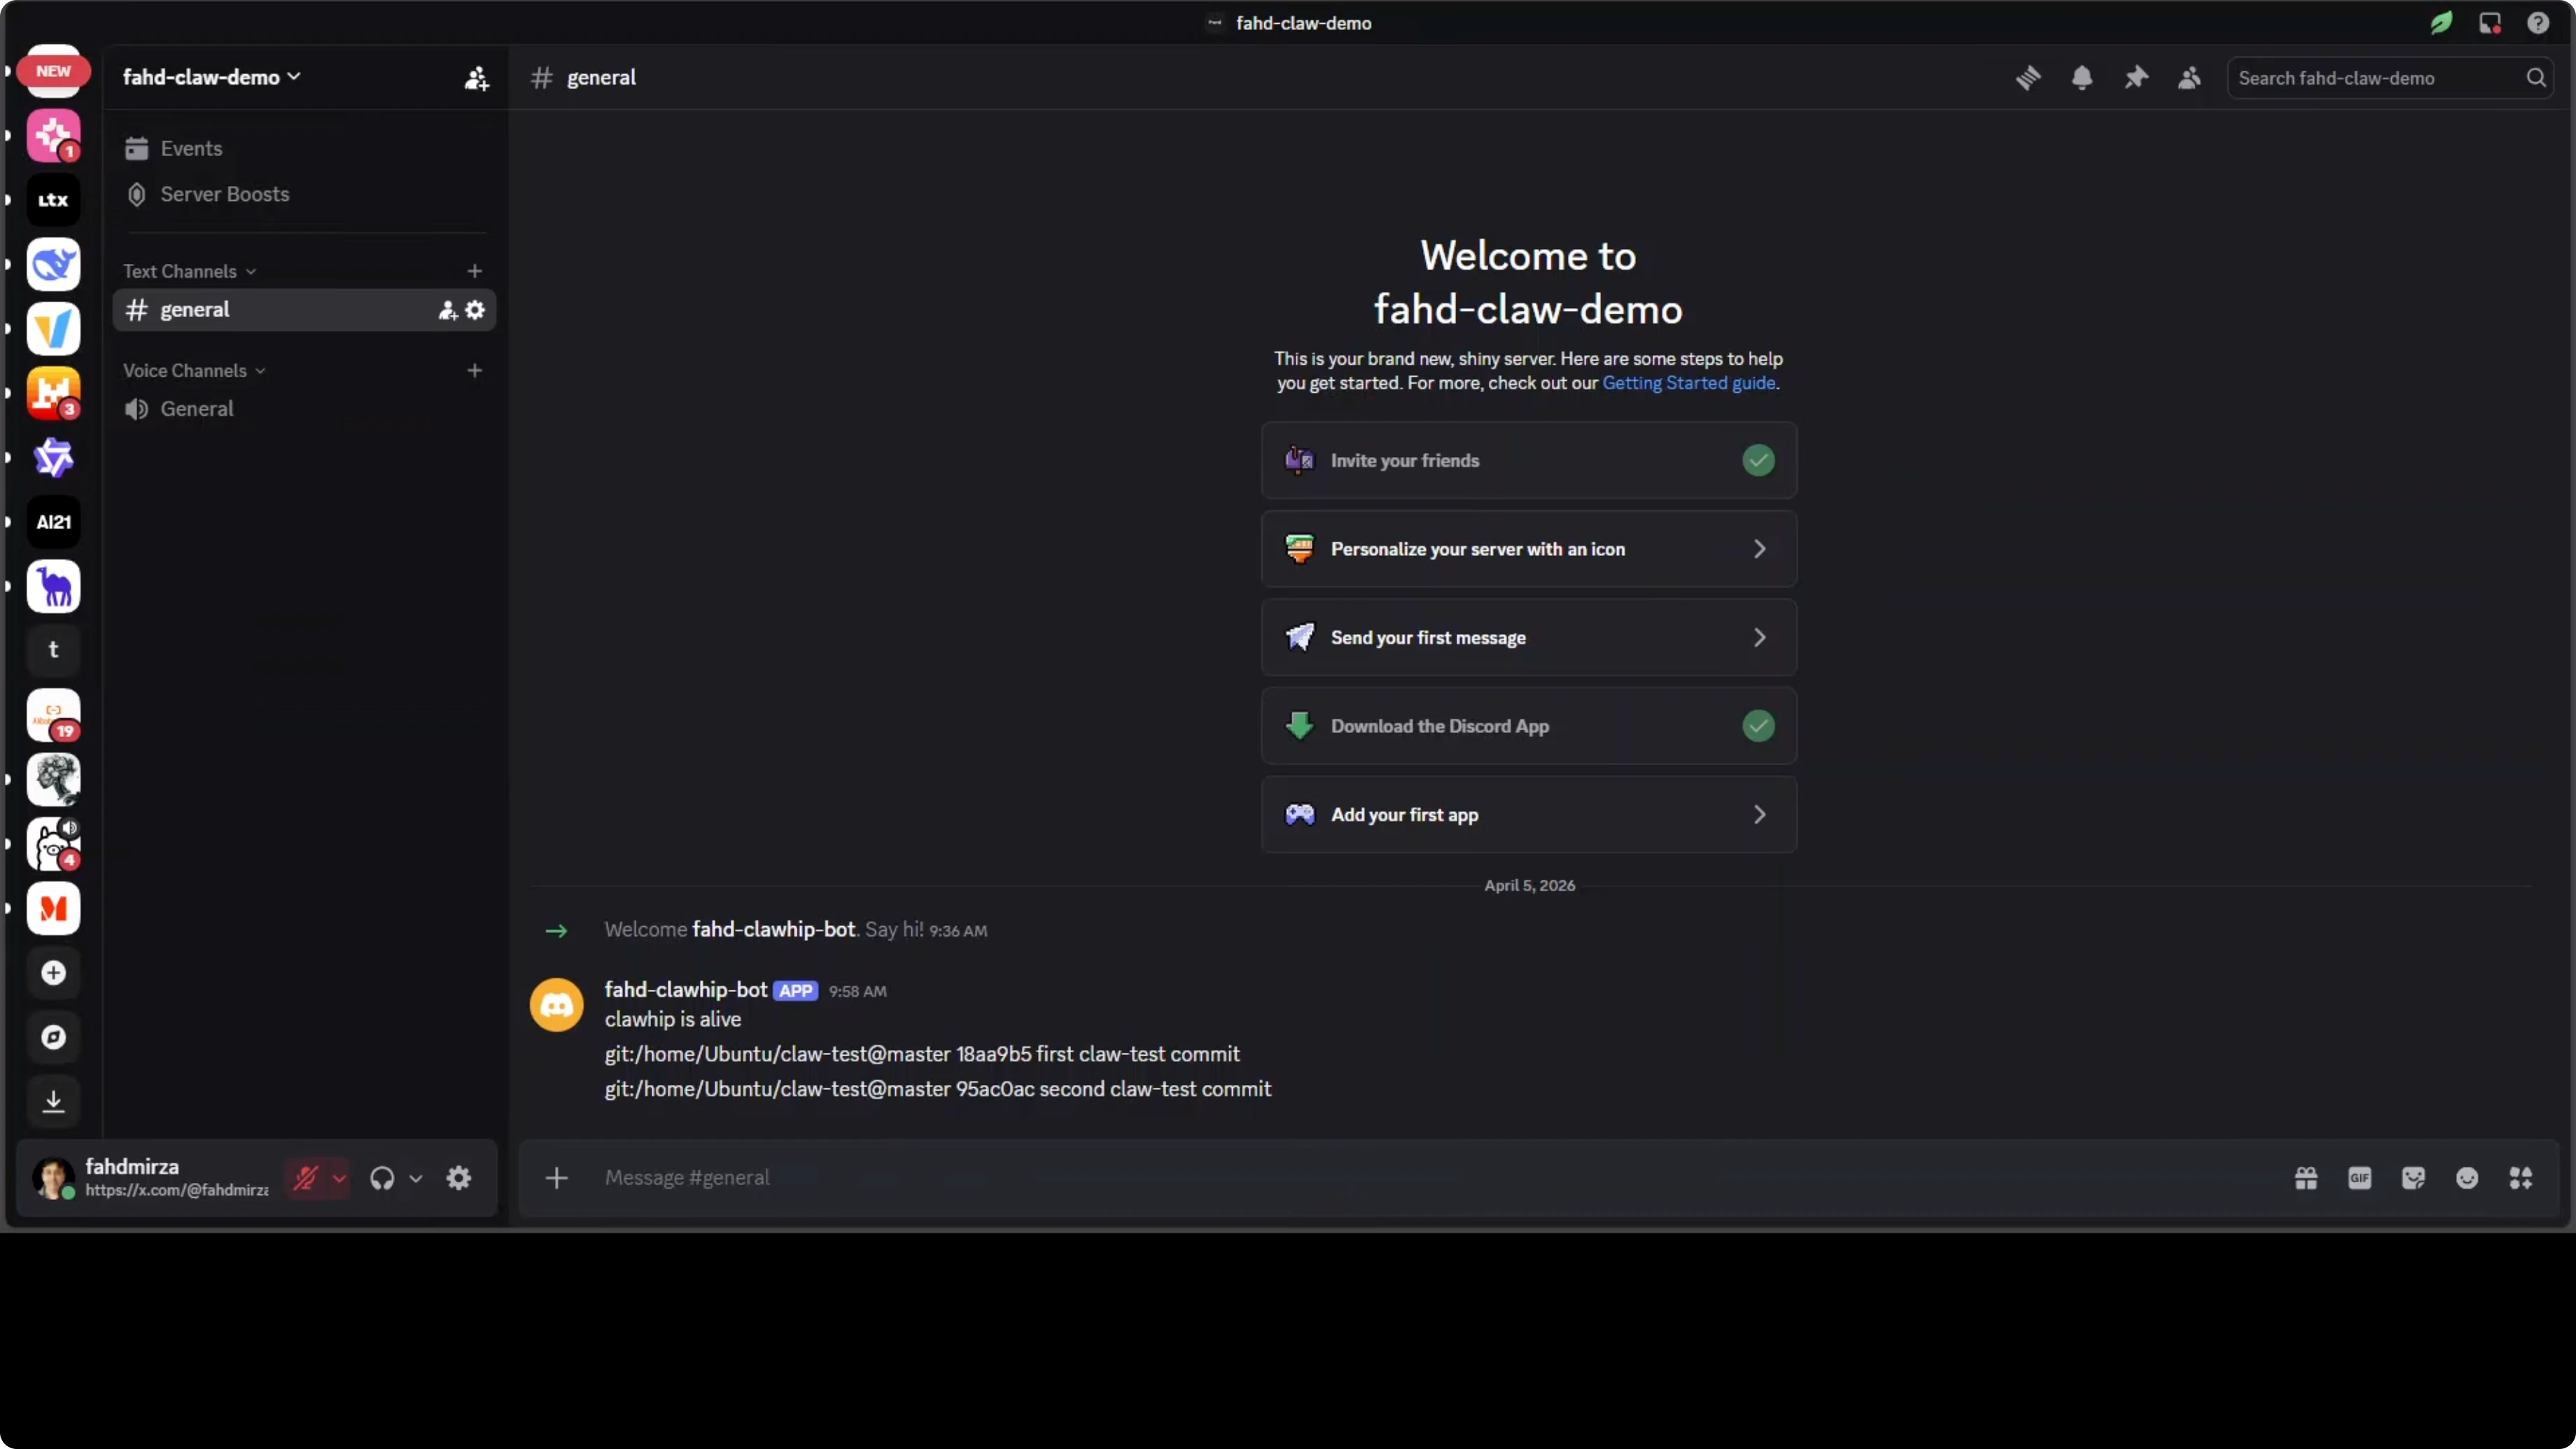
Task: Open pinned messages pin icon
Action: coord(2135,78)
